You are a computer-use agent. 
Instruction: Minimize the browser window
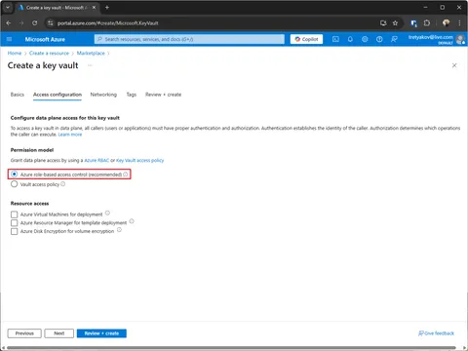[426, 7]
